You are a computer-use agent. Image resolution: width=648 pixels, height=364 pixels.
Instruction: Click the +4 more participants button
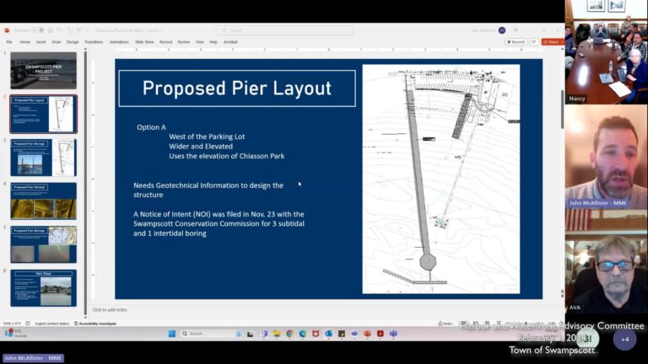pyautogui.click(x=624, y=340)
